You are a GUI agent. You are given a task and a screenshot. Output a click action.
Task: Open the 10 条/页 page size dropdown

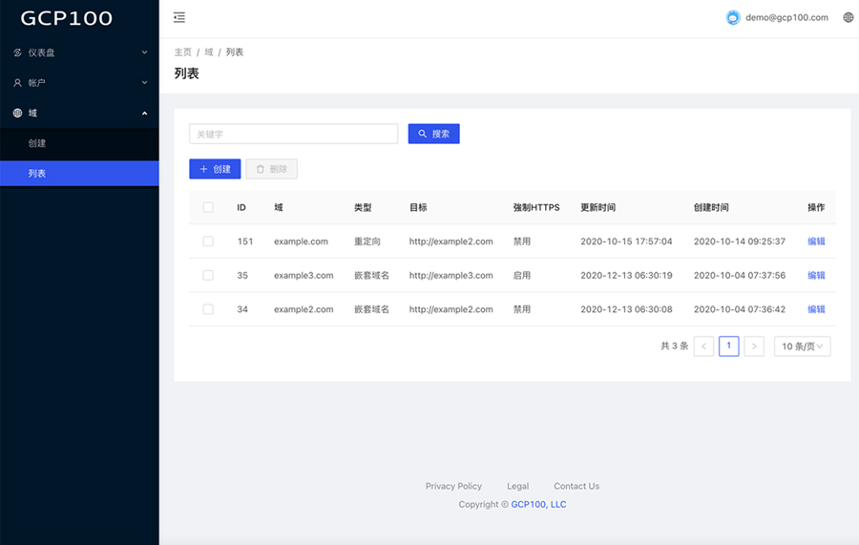(802, 346)
